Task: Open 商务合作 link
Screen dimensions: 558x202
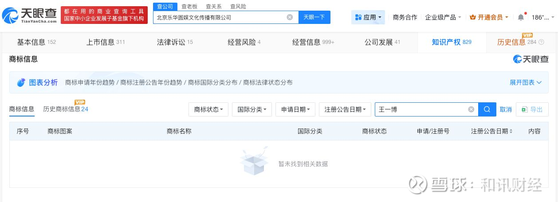Action: 405,17
